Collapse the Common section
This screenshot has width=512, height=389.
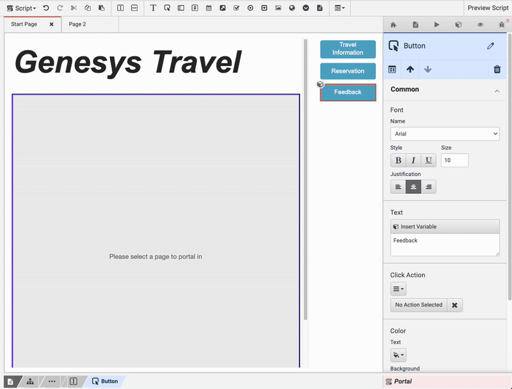pos(497,90)
